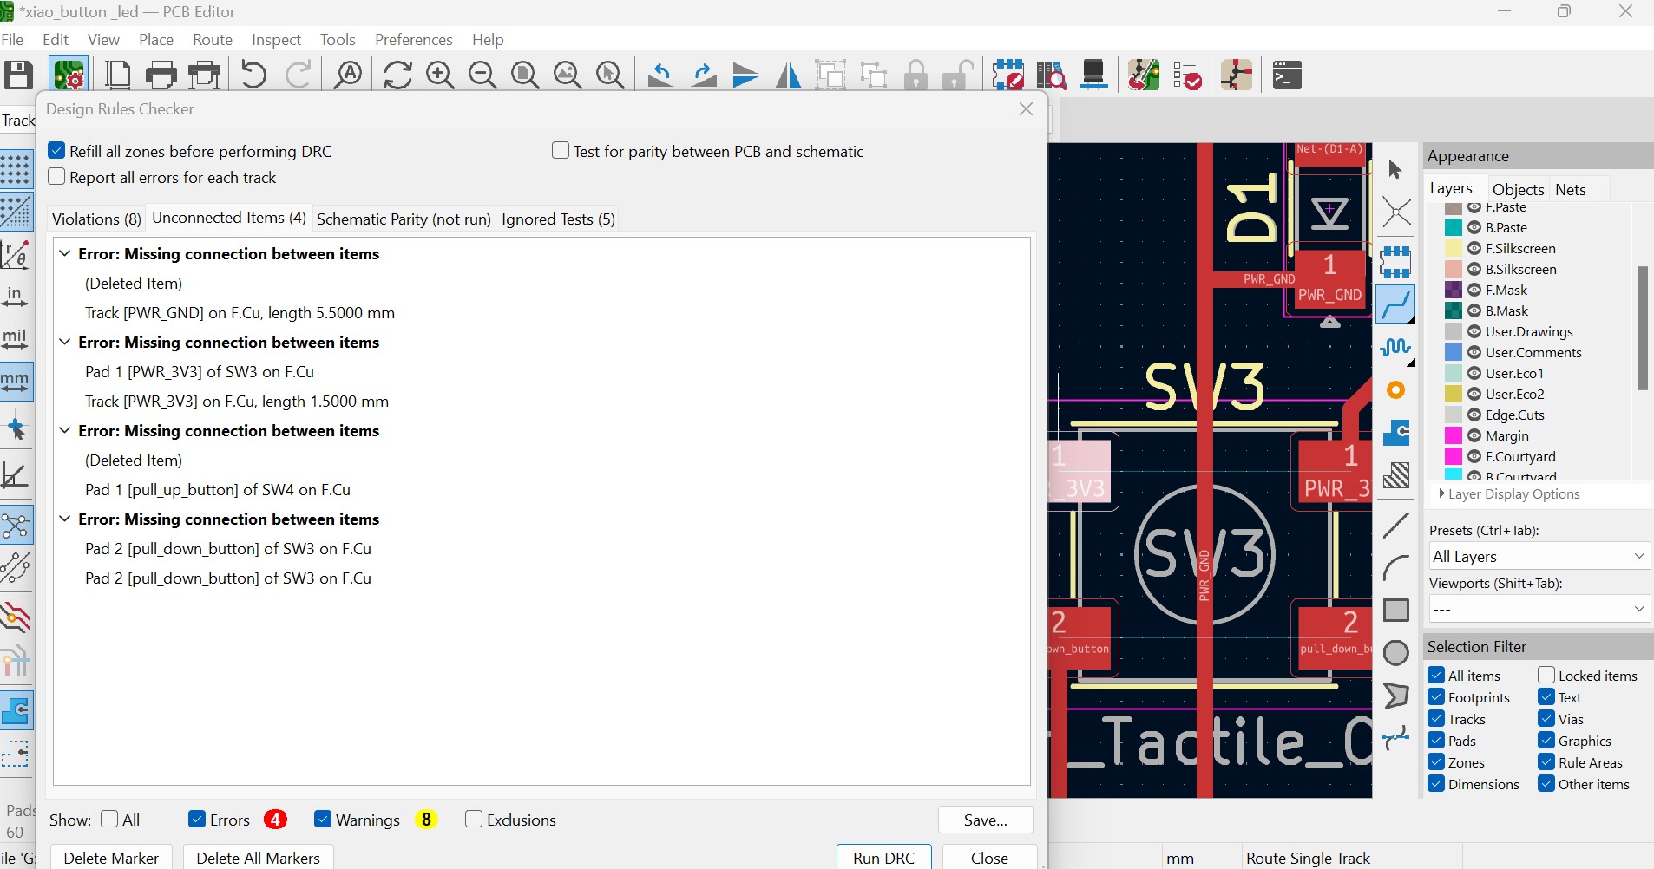Collapse first Missing connection error
1654x869 pixels.
pyautogui.click(x=65, y=254)
